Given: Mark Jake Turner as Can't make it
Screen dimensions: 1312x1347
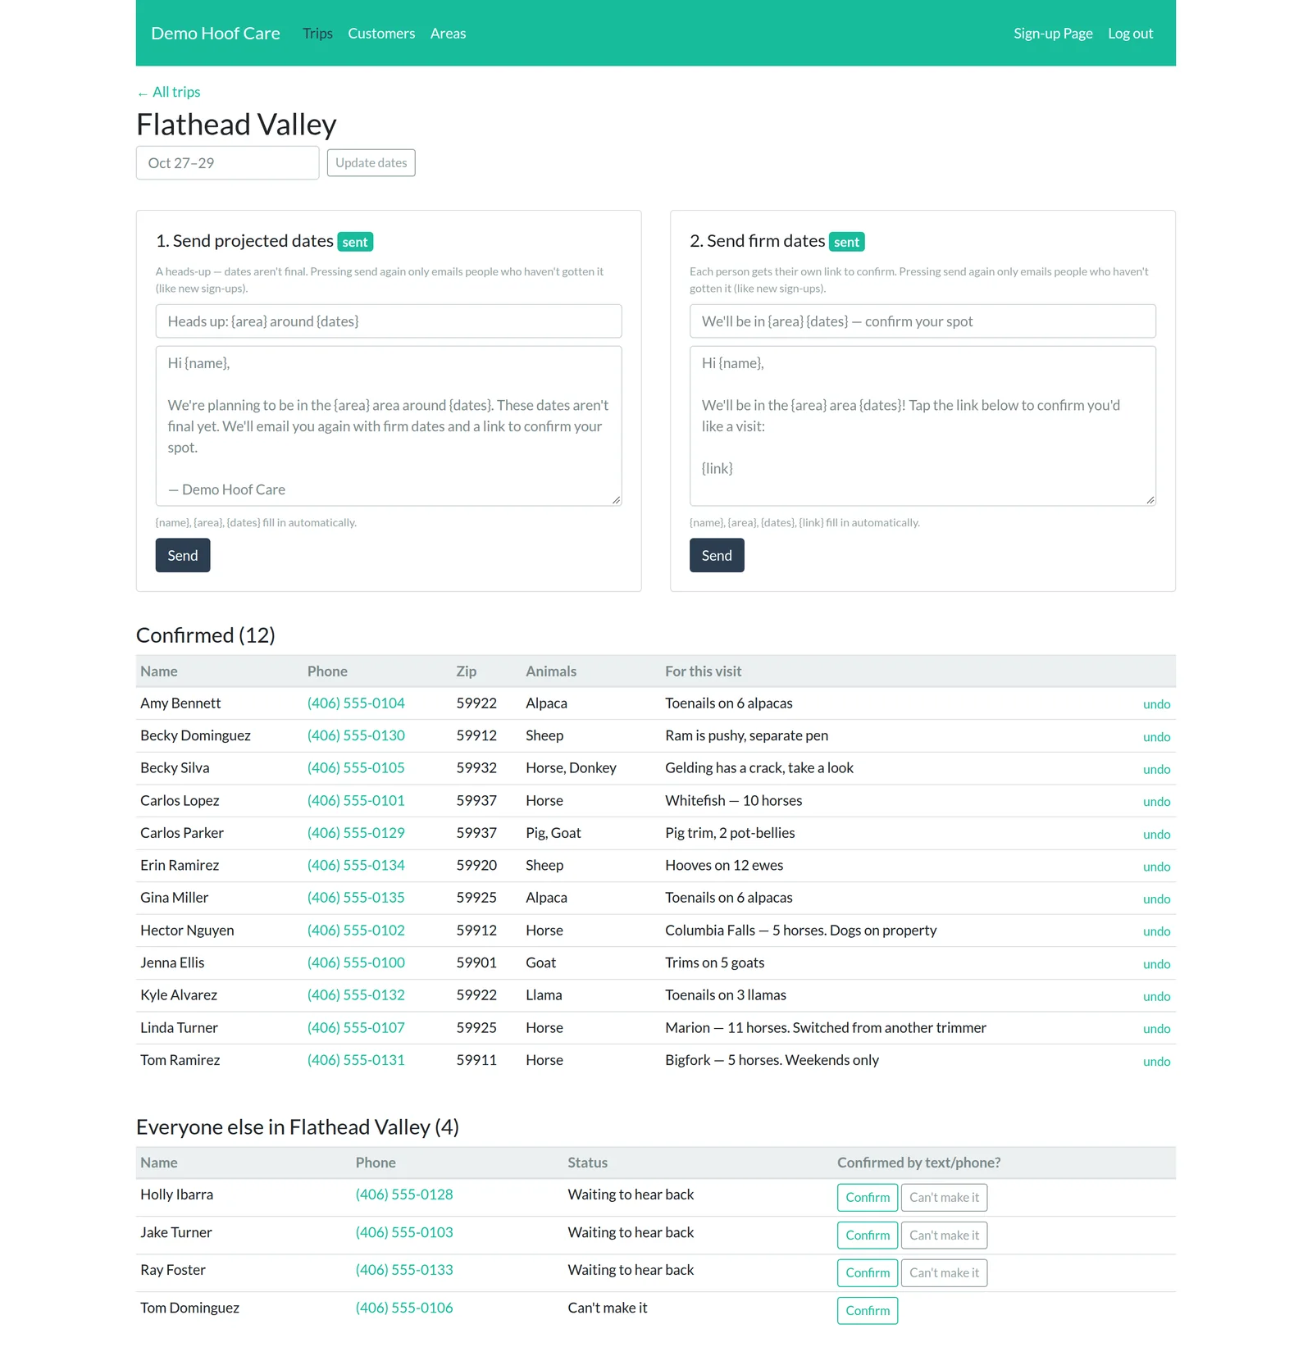Looking at the screenshot, I should point(944,1236).
